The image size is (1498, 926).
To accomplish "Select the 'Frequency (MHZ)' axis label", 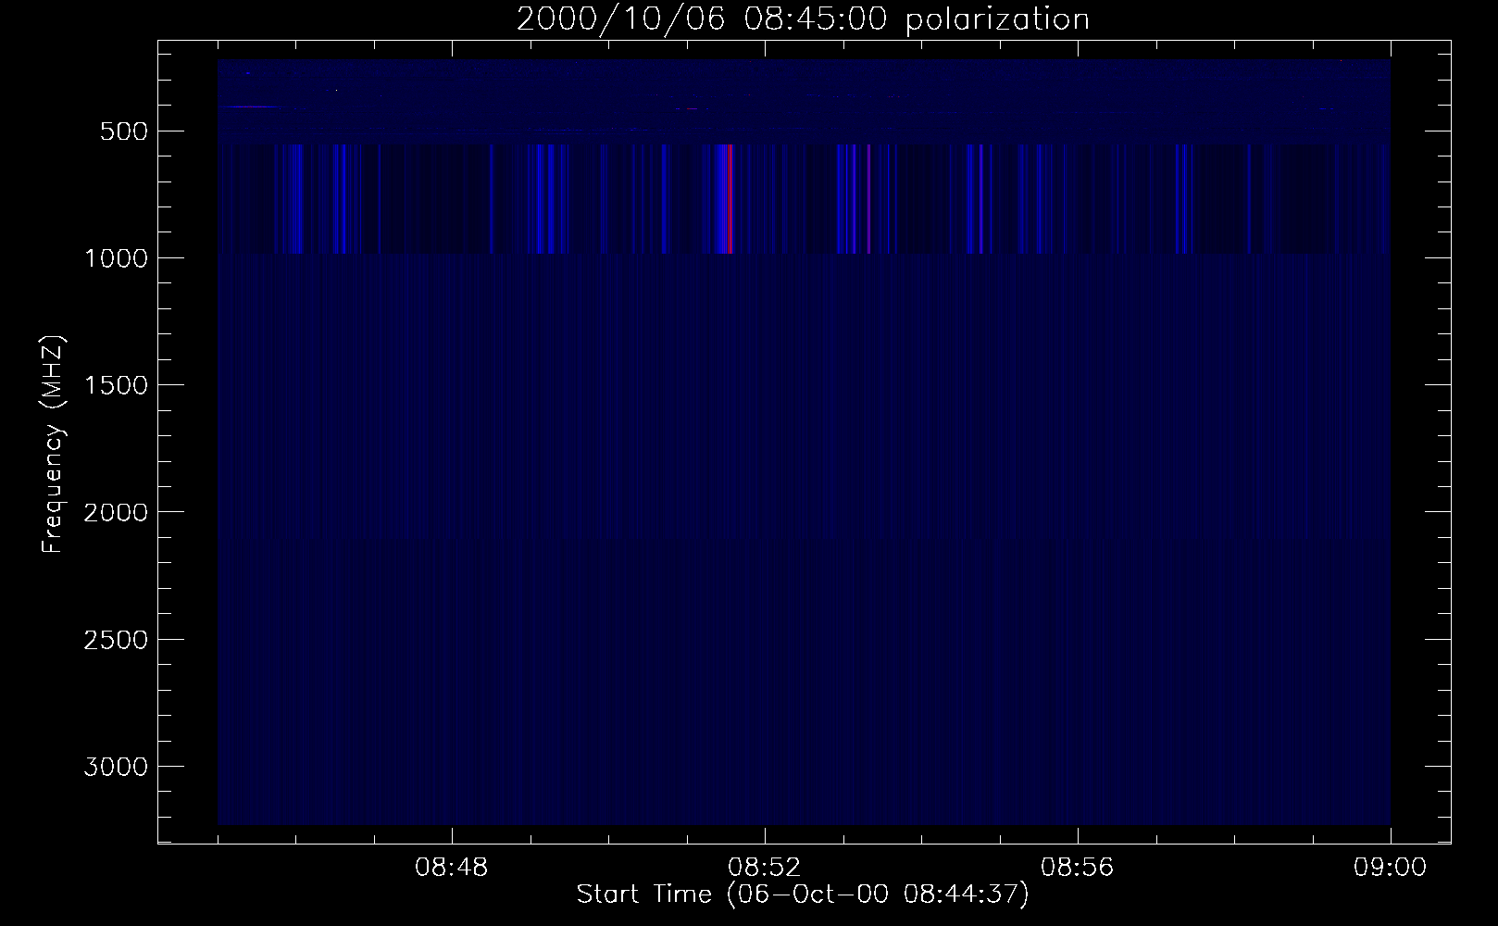I will (x=54, y=444).
